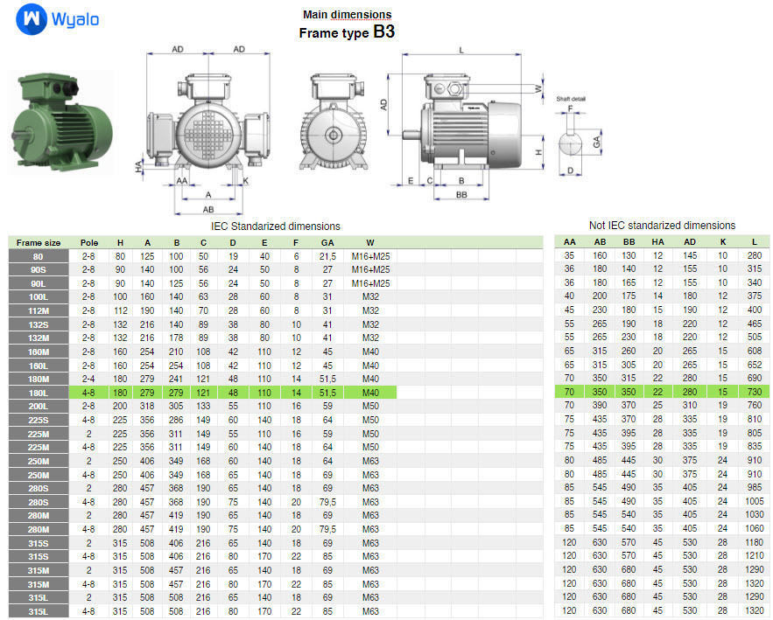Click the "Frame type B3" title
Viewport: 773px width, 620px height.
[x=347, y=32]
